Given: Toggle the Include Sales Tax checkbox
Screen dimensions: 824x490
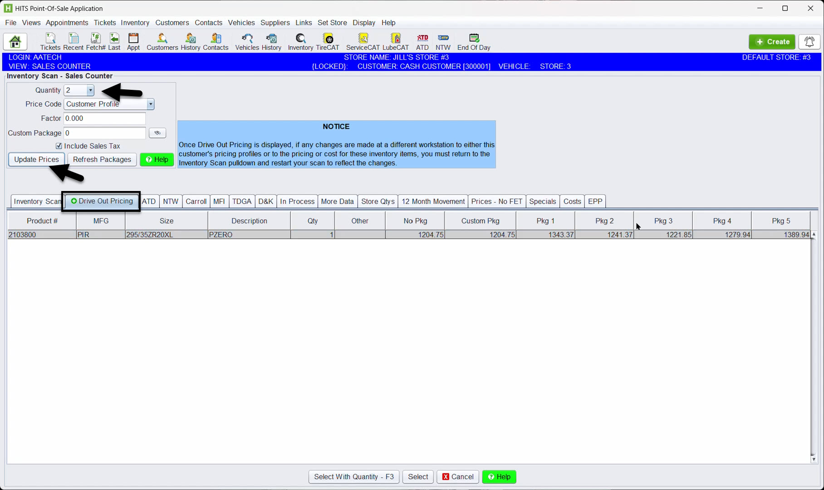Looking at the screenshot, I should point(59,146).
